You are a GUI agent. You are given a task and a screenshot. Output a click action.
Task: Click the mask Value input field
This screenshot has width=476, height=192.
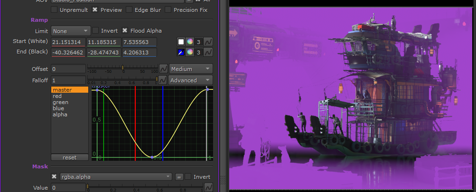coord(69,187)
